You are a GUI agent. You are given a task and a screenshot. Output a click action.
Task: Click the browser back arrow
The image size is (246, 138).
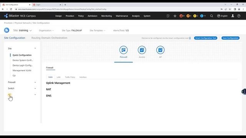pyautogui.click(x=3, y=9)
